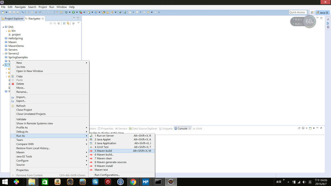
Task: Open the Team submenu
Action: [50, 140]
